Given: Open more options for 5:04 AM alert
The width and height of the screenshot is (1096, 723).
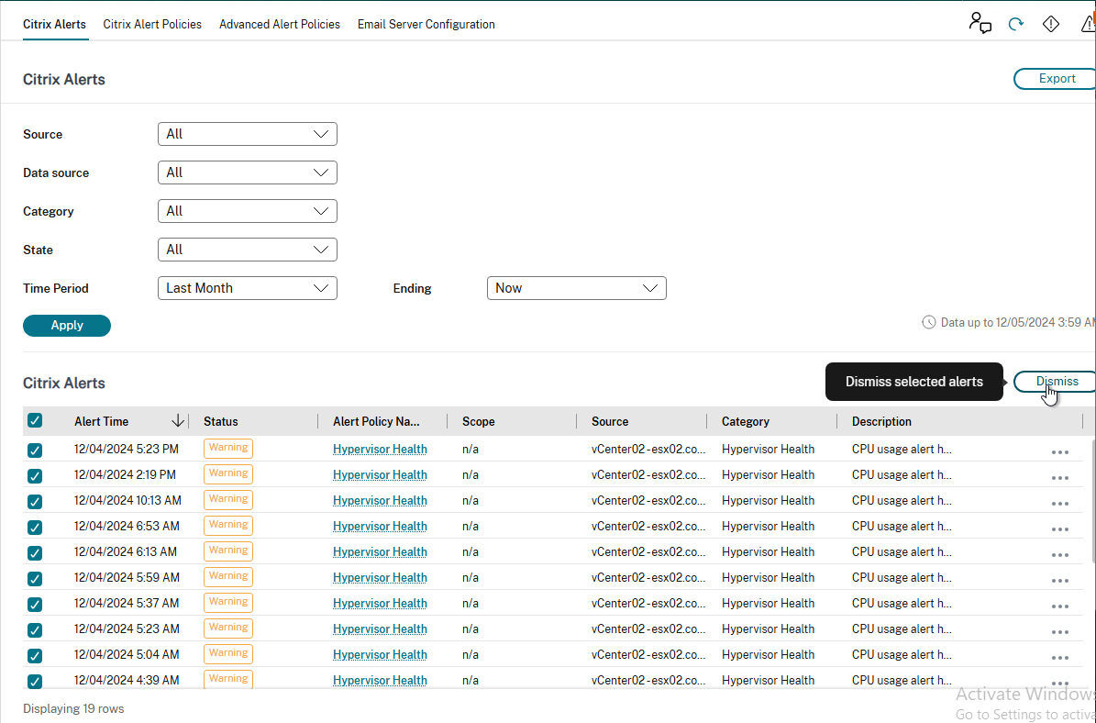Looking at the screenshot, I should point(1059,658).
